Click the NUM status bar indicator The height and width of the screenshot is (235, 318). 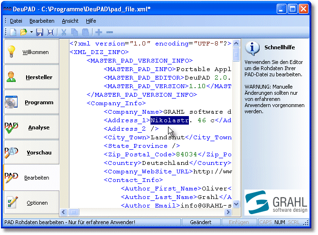tap(280, 222)
